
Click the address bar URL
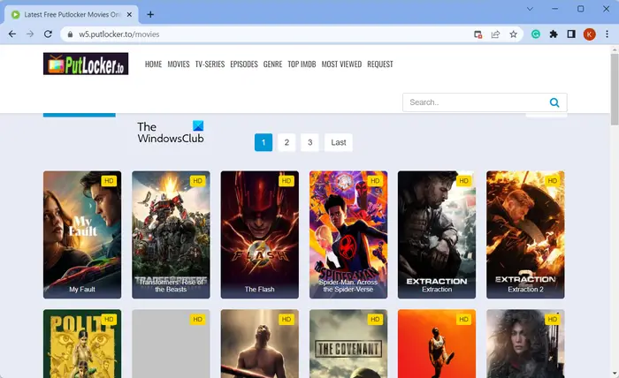click(x=118, y=34)
